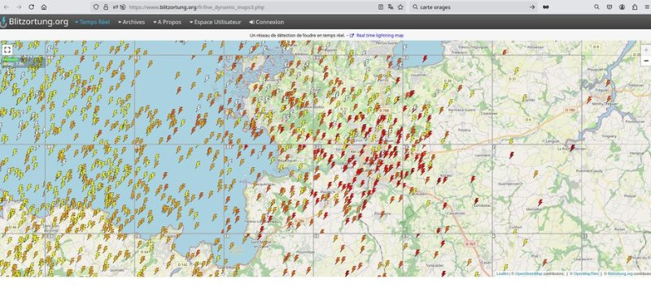The image size is (651, 305).
Task: Open the 'Leaflet' attribution link
Action: [x=502, y=273]
